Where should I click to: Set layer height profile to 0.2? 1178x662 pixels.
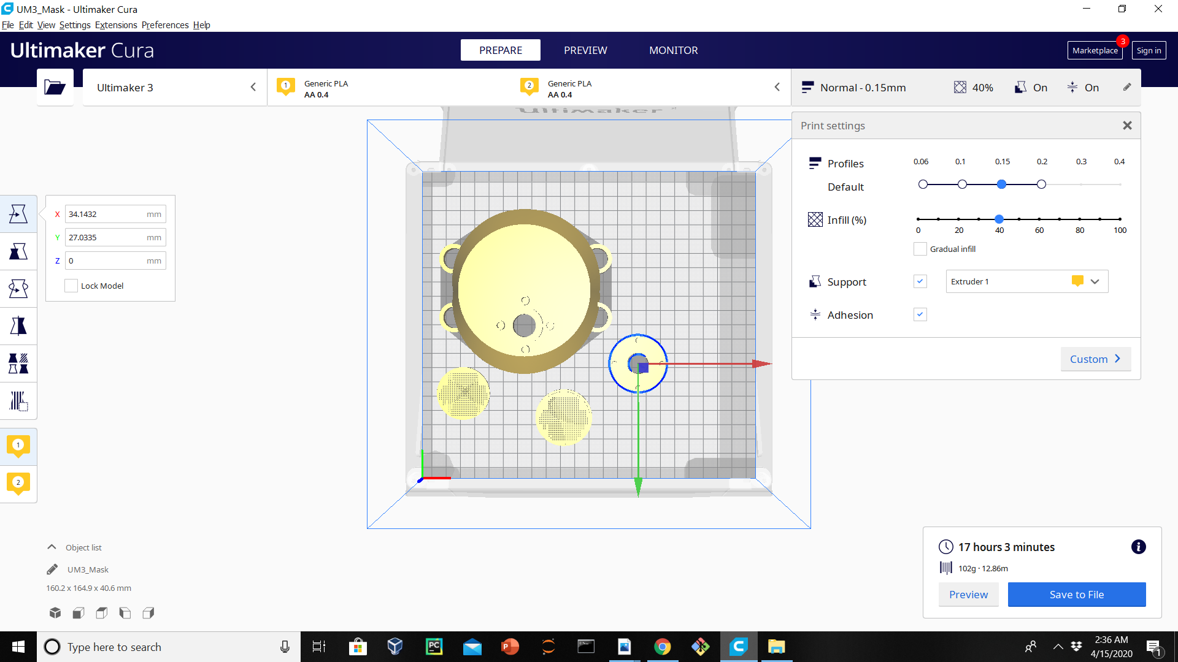[x=1041, y=185]
